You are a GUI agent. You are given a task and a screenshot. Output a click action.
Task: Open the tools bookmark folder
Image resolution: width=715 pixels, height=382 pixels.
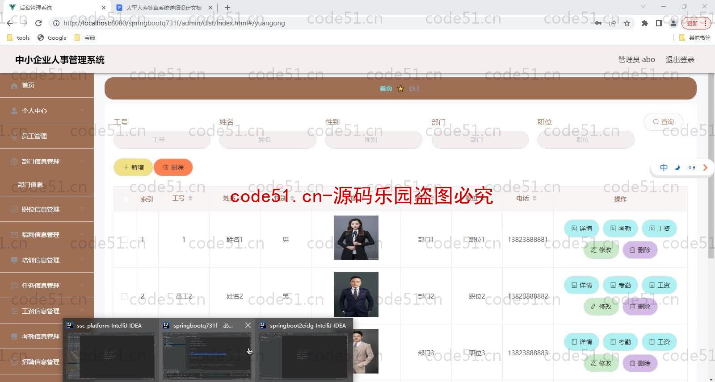coord(19,38)
